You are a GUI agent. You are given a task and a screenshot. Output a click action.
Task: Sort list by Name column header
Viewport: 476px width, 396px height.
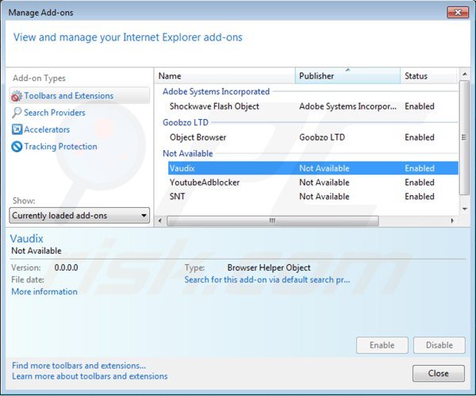pyautogui.click(x=225, y=76)
